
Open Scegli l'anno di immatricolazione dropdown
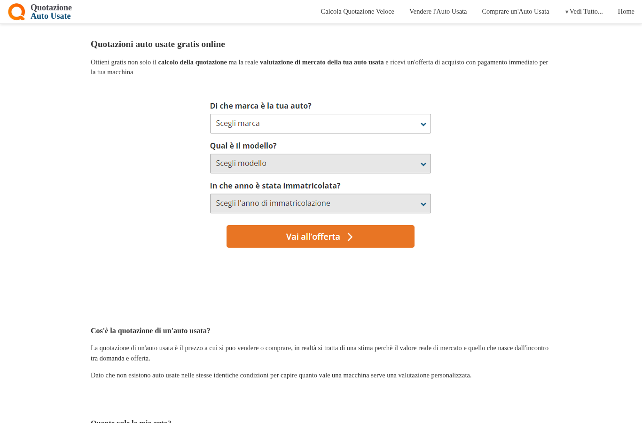click(x=320, y=204)
